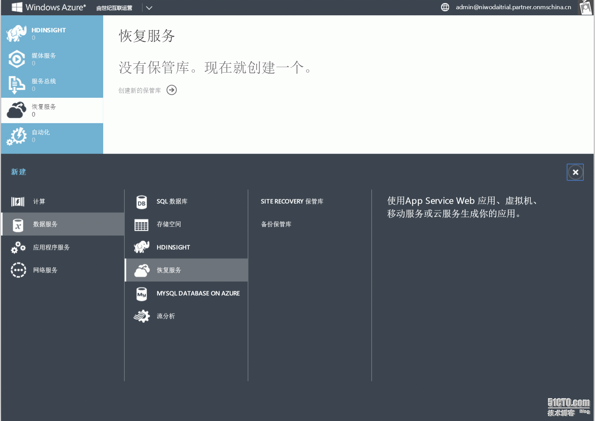Viewport: 595px width, 421px height.
Task: Click the 流分析 stream analytics icon
Action: coord(142,316)
